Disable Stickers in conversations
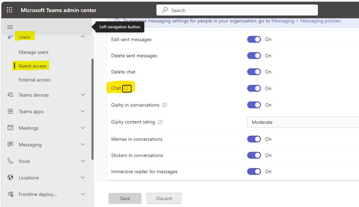Screen dimensions: 359x207 tap(254, 155)
